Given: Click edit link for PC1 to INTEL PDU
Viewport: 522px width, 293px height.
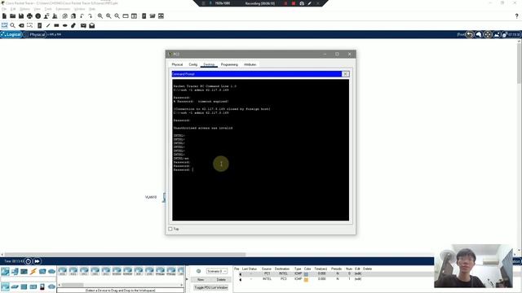Looking at the screenshot, I should 358,273.
